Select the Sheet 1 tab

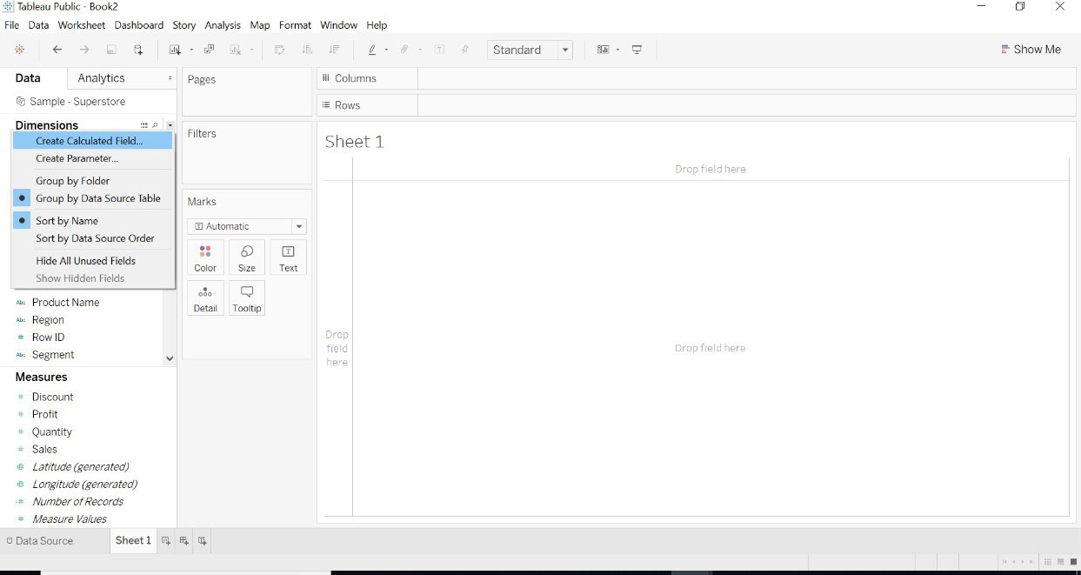[133, 540]
